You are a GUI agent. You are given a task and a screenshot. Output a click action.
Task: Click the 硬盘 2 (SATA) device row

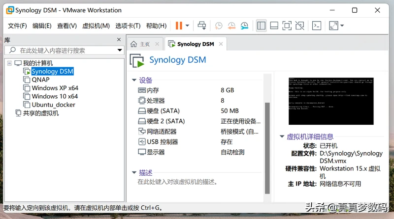click(x=199, y=121)
